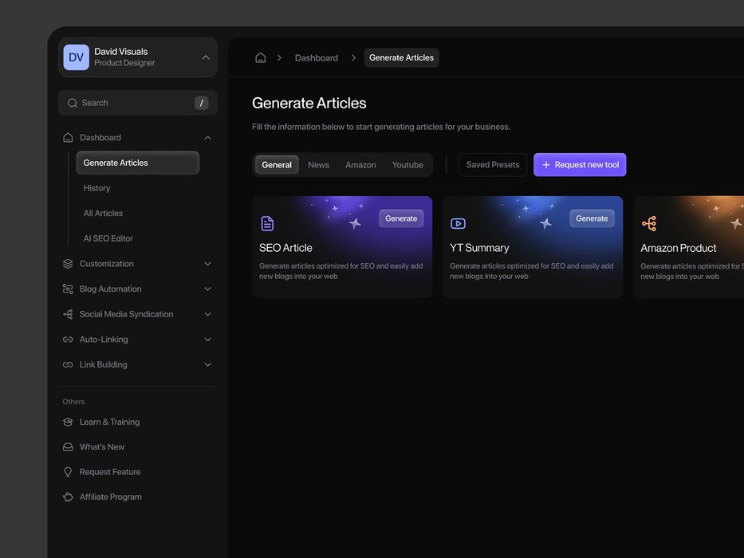This screenshot has width=744, height=558.
Task: Click the Affiliate Program piggy bank icon
Action: (x=68, y=497)
